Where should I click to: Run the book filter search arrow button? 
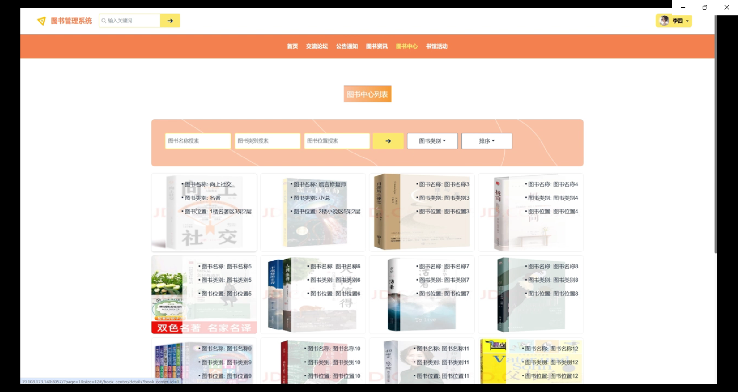coord(388,141)
